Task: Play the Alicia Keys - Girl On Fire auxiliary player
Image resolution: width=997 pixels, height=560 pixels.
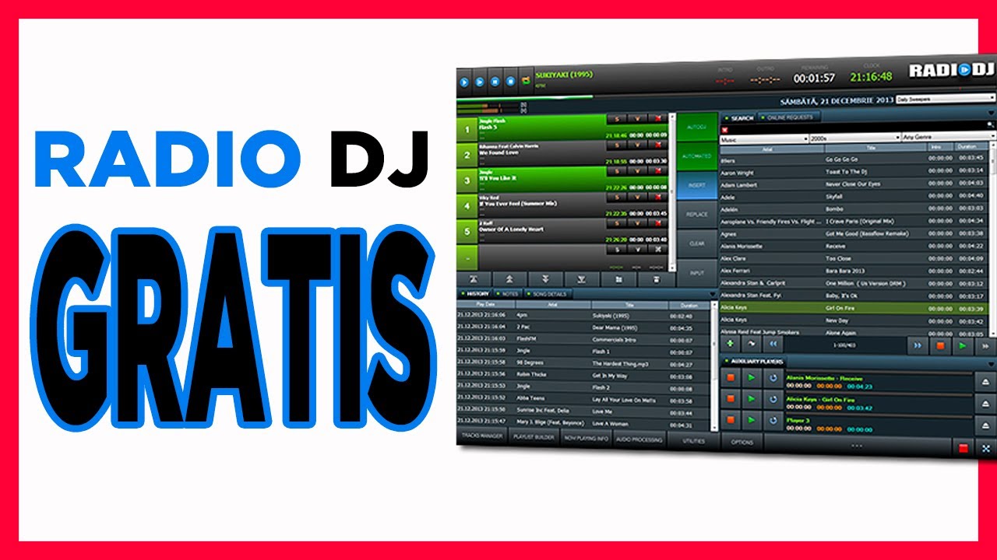Action: click(752, 399)
